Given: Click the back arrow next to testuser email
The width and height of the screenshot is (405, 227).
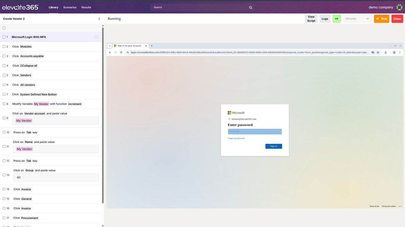Looking at the screenshot, I should tap(229, 119).
